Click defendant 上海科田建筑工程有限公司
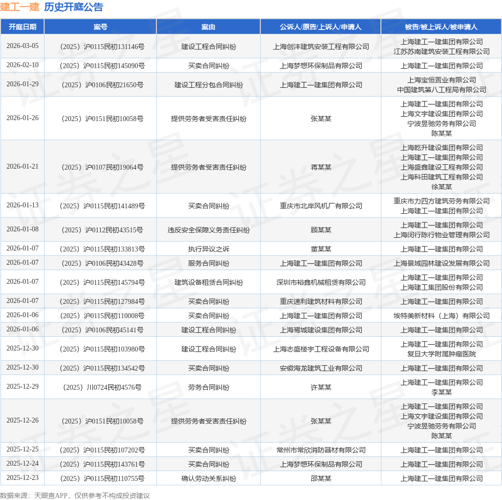This screenshot has height=500, width=502. (x=442, y=177)
